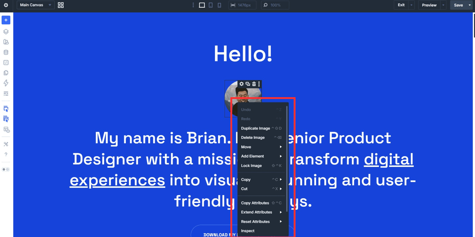This screenshot has height=237, width=475.
Task: Select the wrench tools icon in the sidebar
Action: point(6,144)
